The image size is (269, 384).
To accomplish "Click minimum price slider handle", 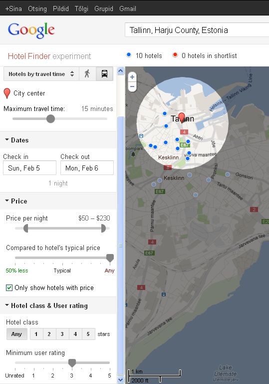I will pyautogui.click(x=25, y=228).
